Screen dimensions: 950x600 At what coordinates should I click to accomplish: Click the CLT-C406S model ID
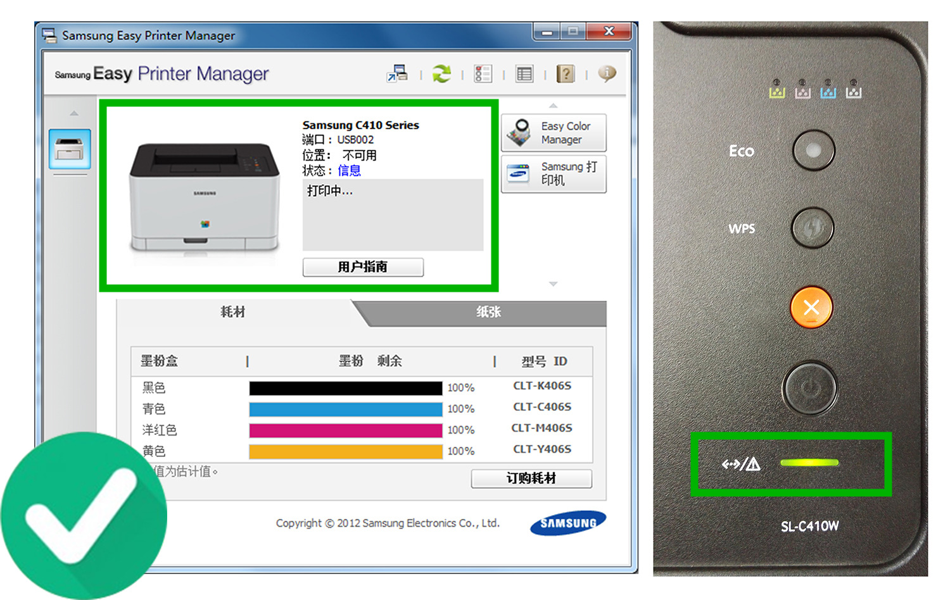pyautogui.click(x=542, y=407)
